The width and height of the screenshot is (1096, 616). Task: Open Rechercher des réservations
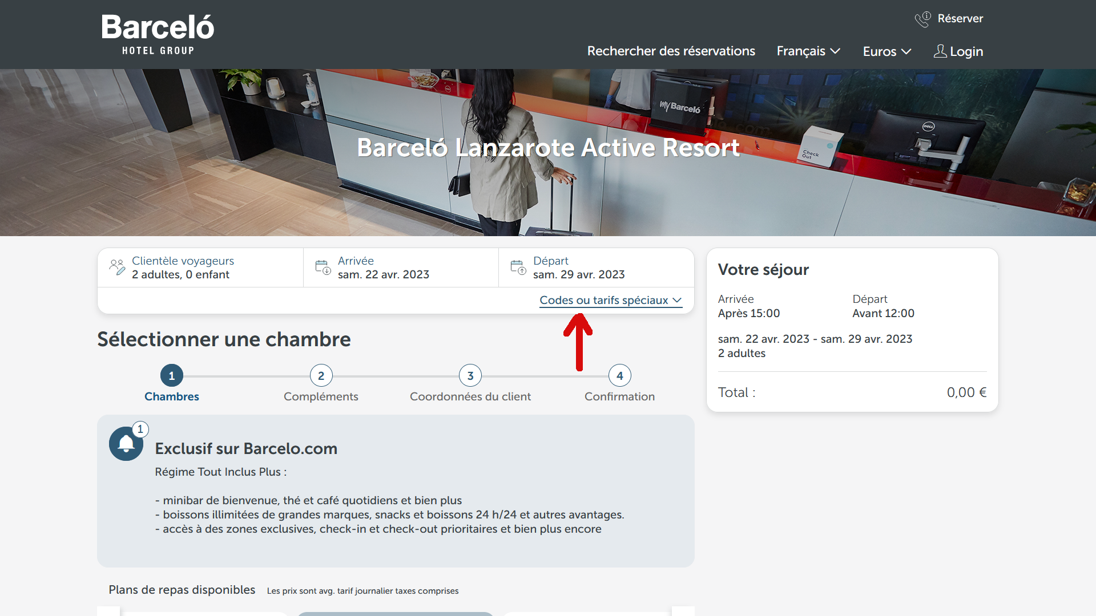671,51
